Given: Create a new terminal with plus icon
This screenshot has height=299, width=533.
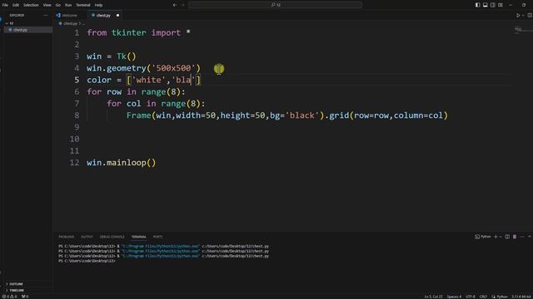Looking at the screenshot, I should coord(496,237).
